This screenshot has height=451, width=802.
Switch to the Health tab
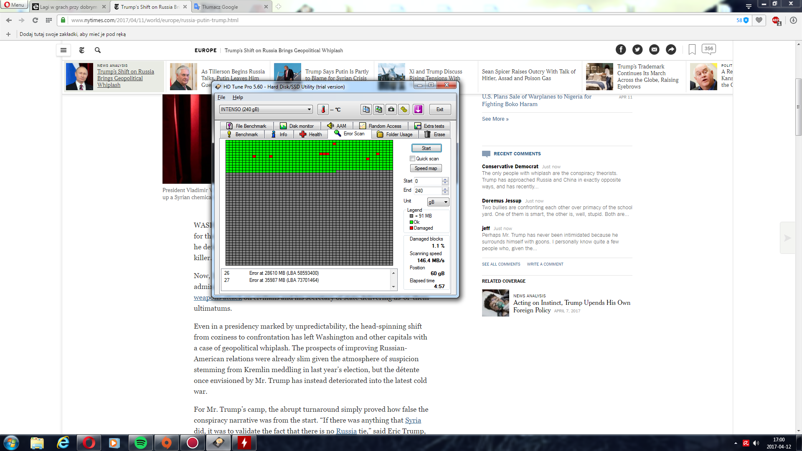311,134
